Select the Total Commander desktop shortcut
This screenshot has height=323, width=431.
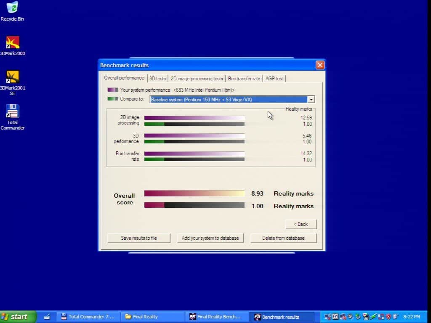click(x=12, y=117)
